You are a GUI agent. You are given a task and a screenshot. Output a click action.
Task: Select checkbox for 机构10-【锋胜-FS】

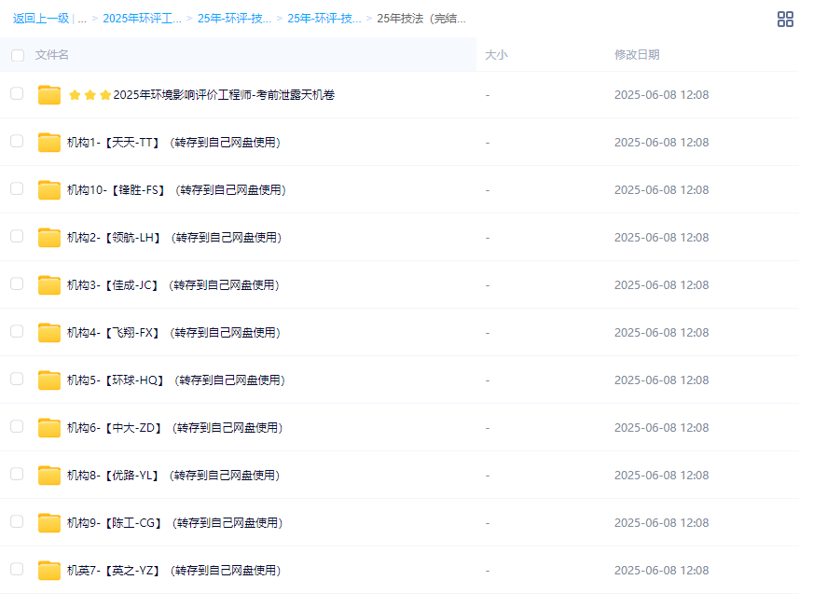[17, 188]
